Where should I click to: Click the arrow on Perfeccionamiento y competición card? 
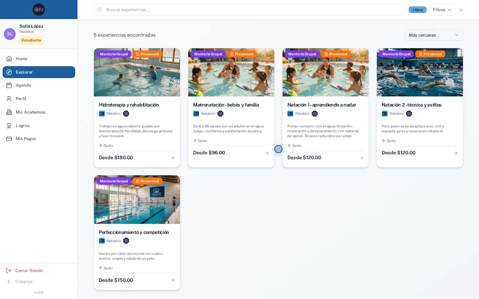point(173,280)
